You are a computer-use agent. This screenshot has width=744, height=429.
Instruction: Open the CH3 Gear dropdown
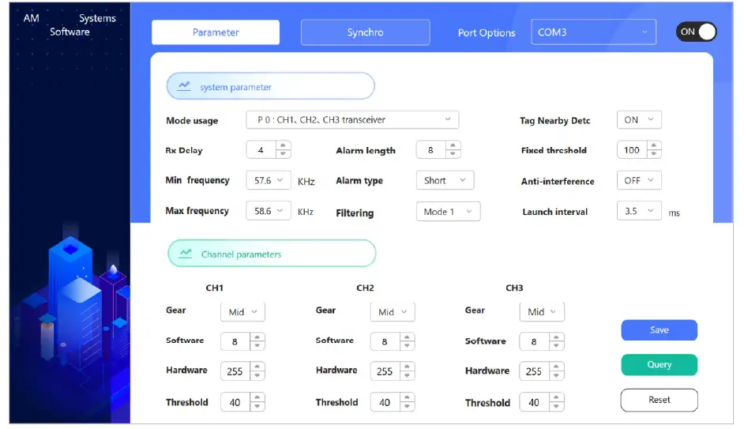click(542, 312)
